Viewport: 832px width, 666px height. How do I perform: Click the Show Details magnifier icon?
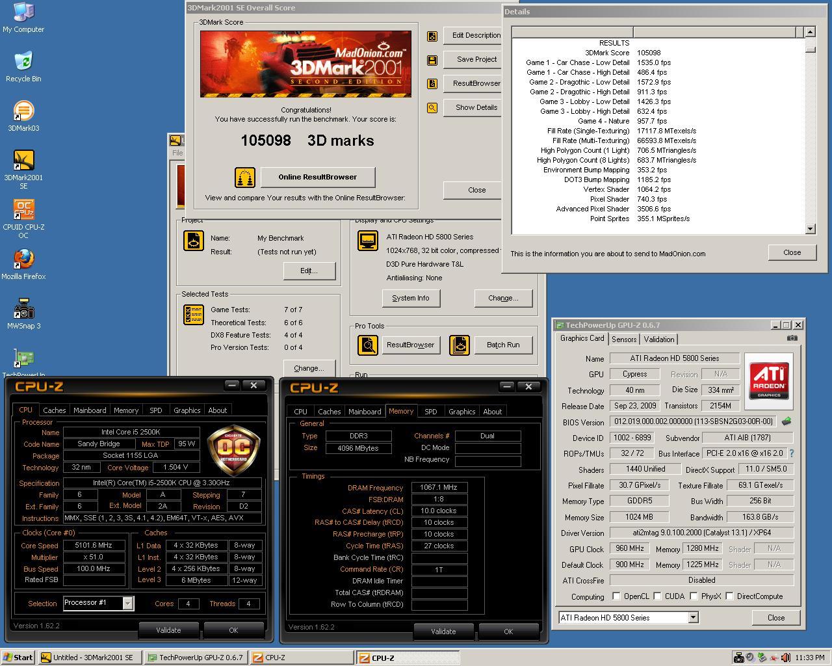[432, 108]
